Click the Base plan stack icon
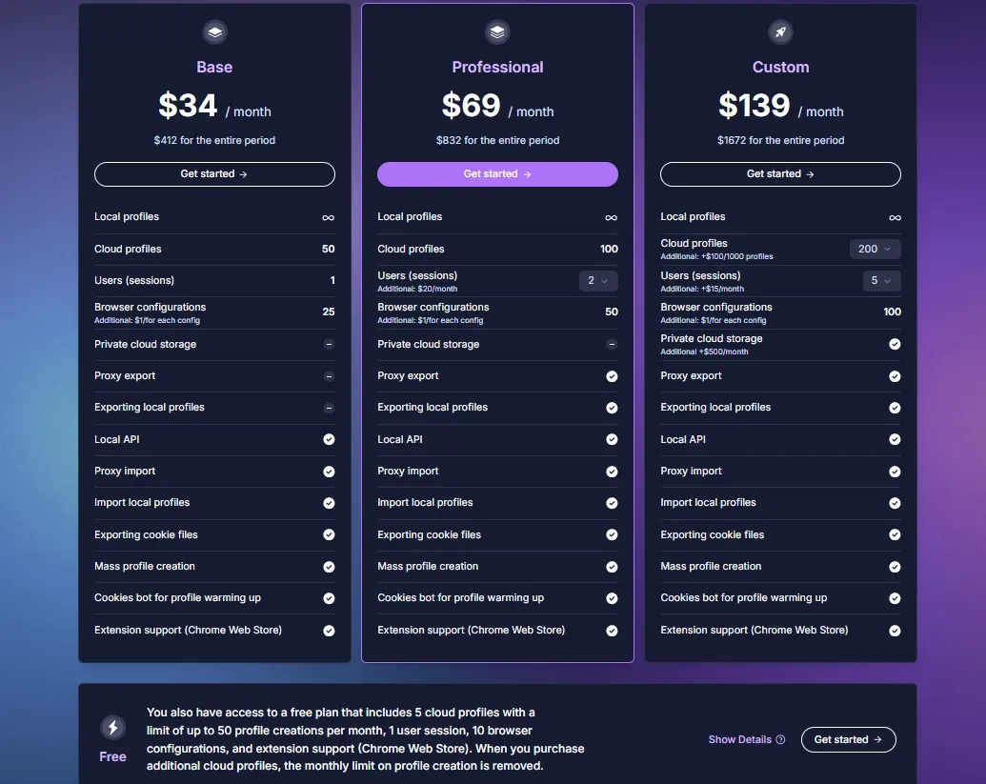986x784 pixels. pos(214,32)
